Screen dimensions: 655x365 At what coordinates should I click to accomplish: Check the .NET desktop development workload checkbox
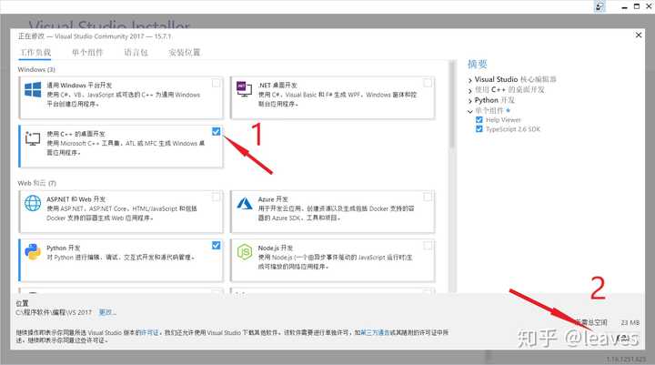[x=428, y=83]
